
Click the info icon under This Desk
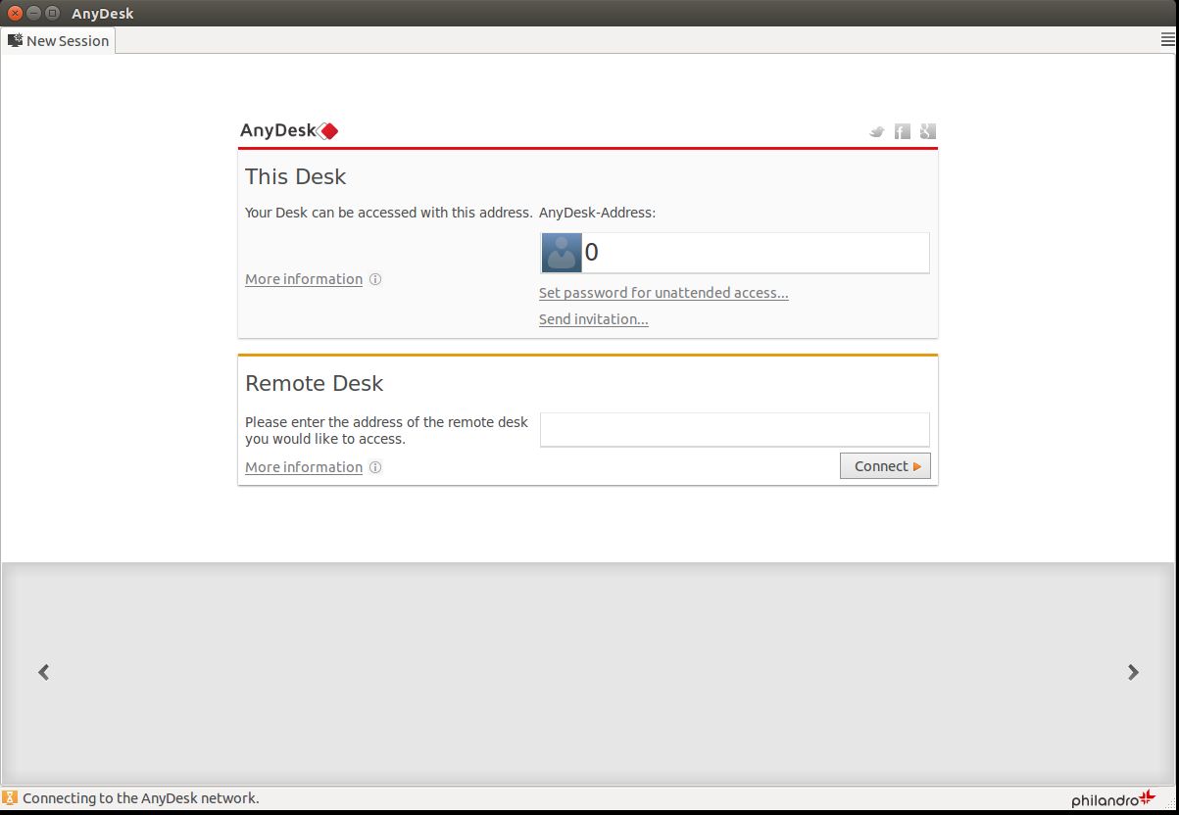pyautogui.click(x=375, y=279)
